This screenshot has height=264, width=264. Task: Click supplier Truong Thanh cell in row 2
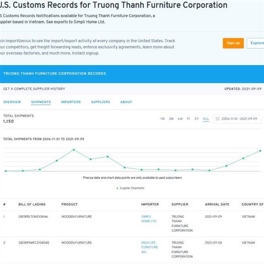coord(182,249)
